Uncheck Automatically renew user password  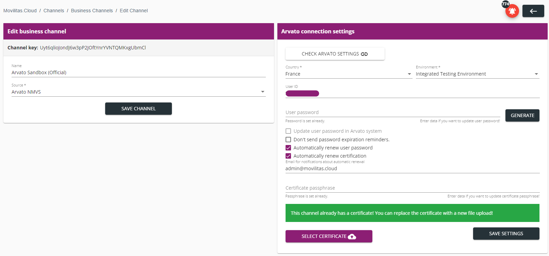pos(288,148)
